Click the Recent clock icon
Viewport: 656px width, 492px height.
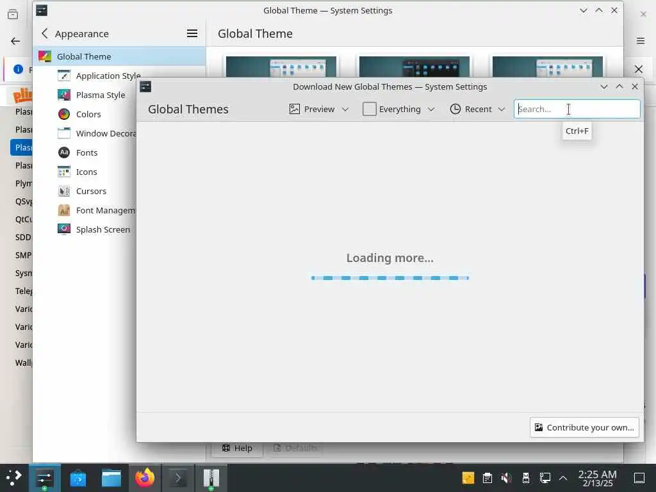(x=455, y=109)
